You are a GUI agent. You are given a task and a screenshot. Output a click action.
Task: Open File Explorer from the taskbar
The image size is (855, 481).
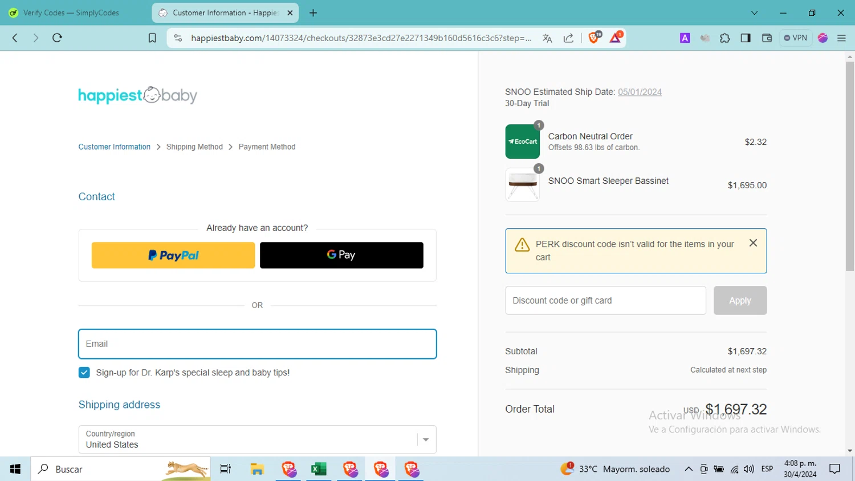pyautogui.click(x=257, y=469)
